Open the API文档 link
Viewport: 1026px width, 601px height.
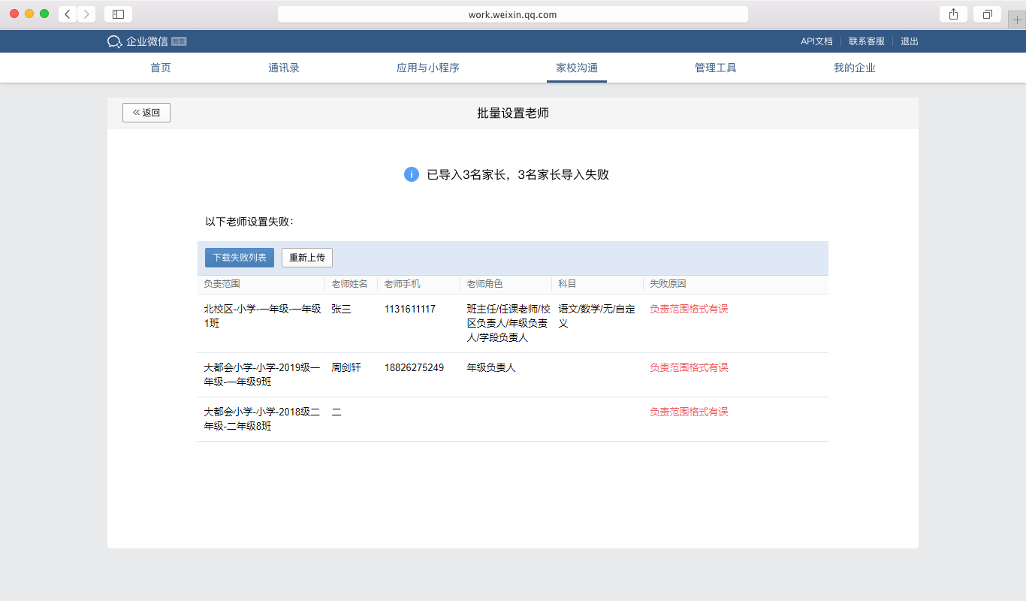point(816,41)
